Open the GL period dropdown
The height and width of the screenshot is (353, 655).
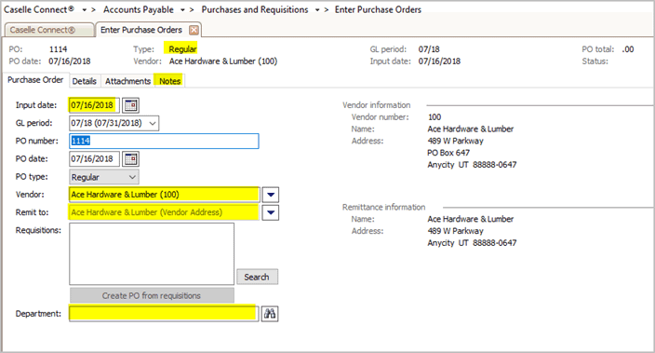pyautogui.click(x=114, y=123)
